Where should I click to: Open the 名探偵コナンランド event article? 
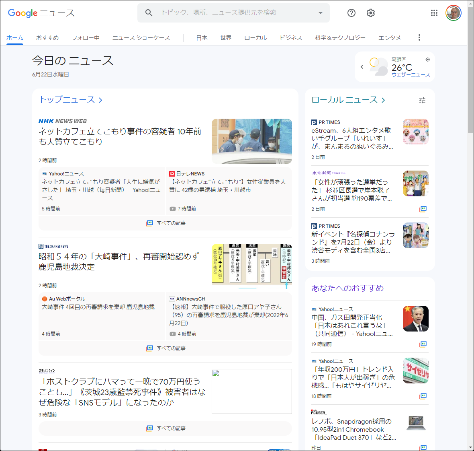pos(353,242)
